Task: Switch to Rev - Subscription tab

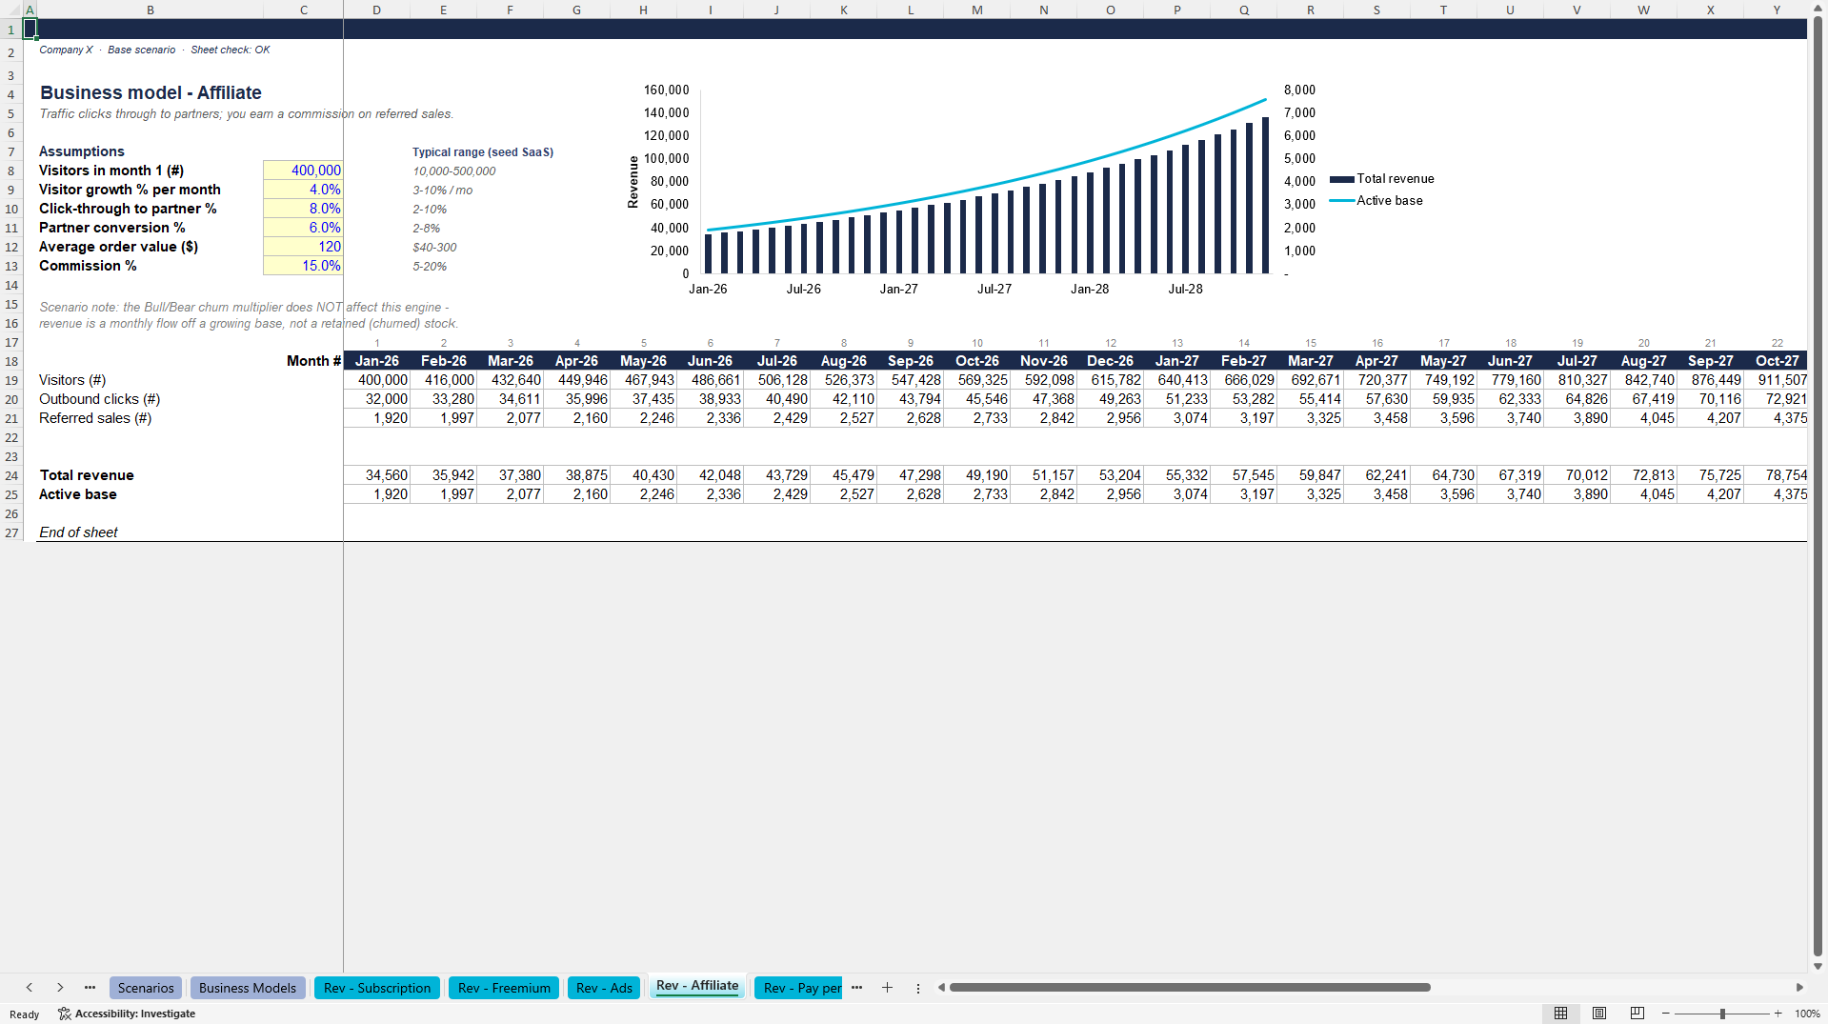Action: pyautogui.click(x=377, y=988)
